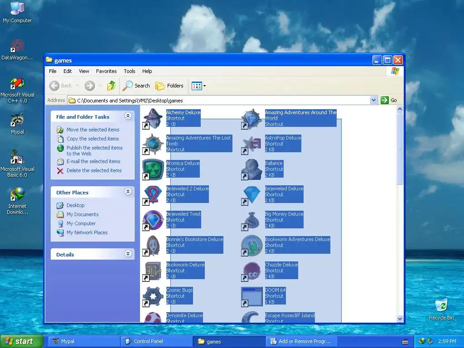This screenshot has height=348, width=464.
Task: Select the Bejeweled Deluxe diamond icon
Action: (252, 195)
